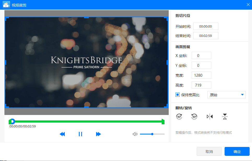Flip video vertically
This screenshot has height=161, width=252.
225,117
